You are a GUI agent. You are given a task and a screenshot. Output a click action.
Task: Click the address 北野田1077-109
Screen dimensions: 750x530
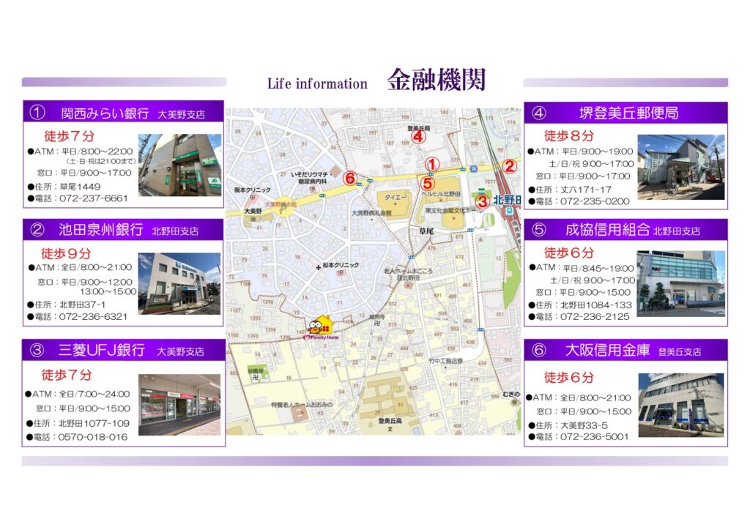[x=94, y=423]
